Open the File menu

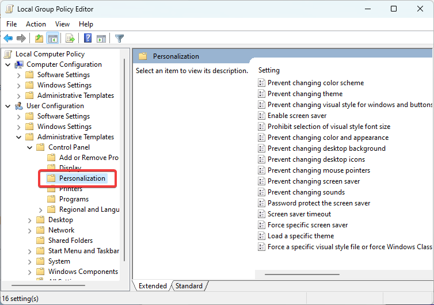12,24
